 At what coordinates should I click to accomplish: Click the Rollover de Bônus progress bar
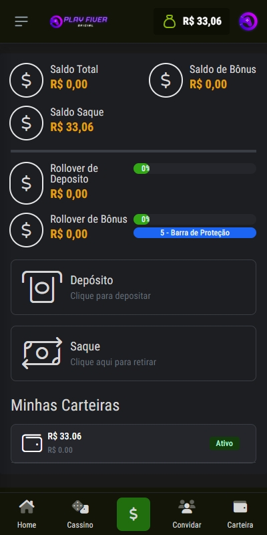(195, 219)
